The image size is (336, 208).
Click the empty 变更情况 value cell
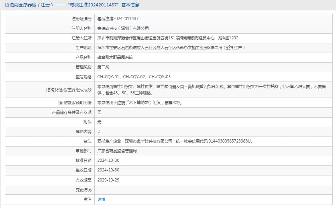coord(214,190)
